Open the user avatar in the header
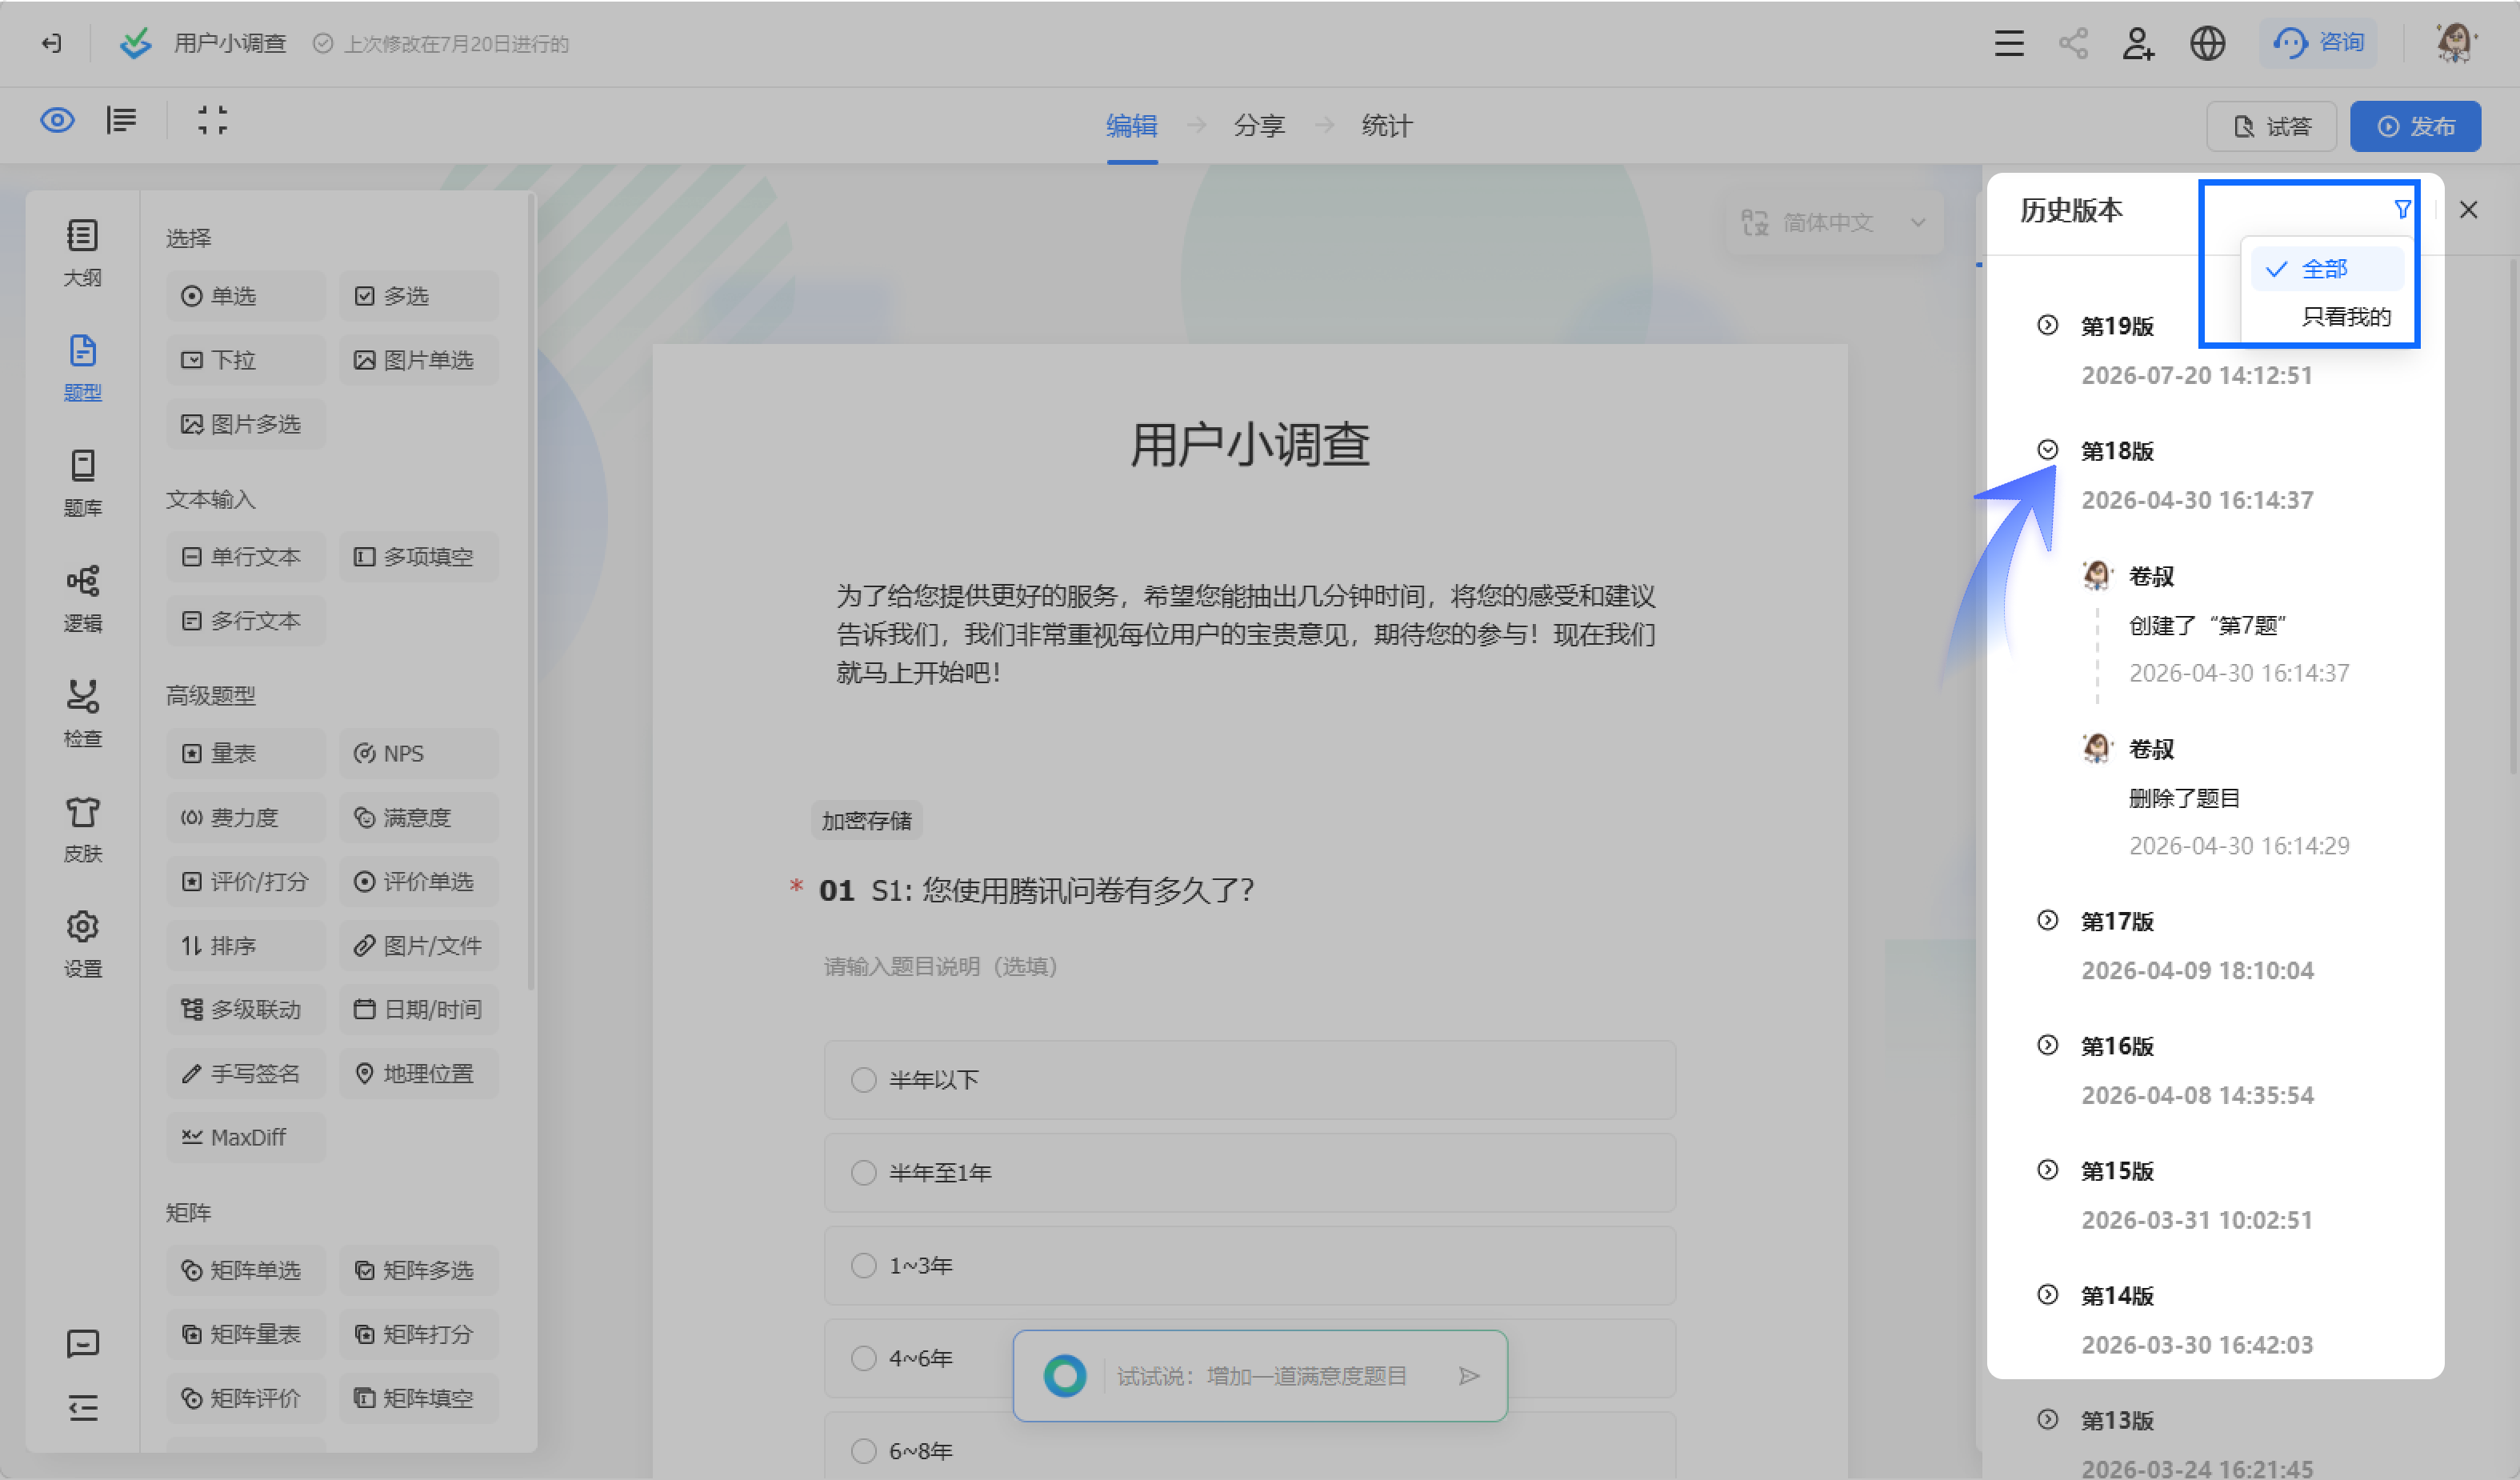 (x=2455, y=43)
